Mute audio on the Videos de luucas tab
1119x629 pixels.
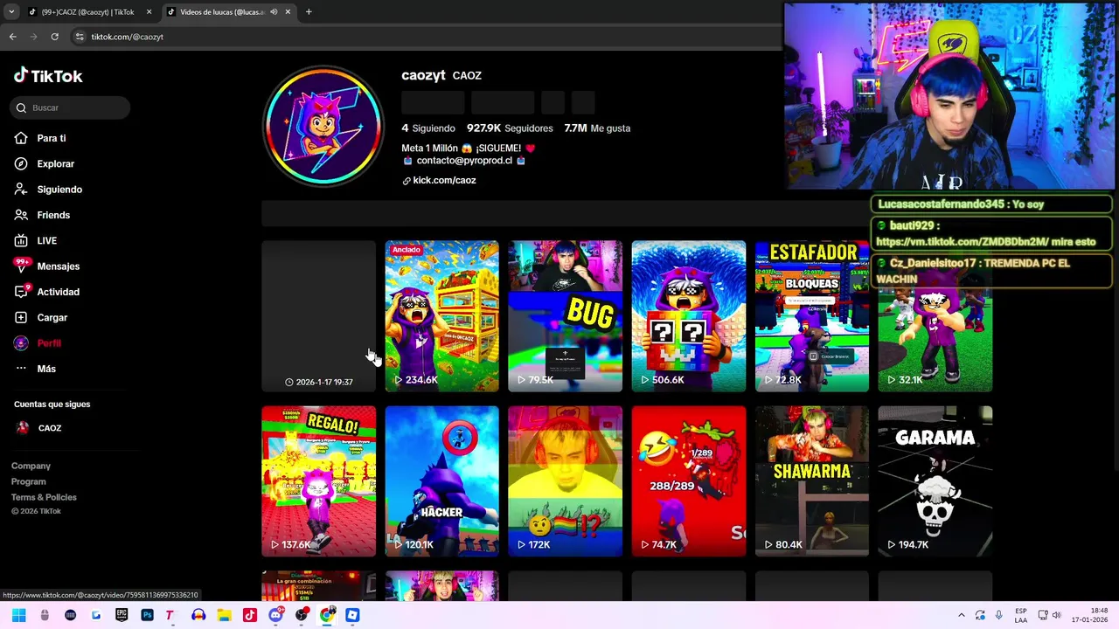(x=274, y=12)
